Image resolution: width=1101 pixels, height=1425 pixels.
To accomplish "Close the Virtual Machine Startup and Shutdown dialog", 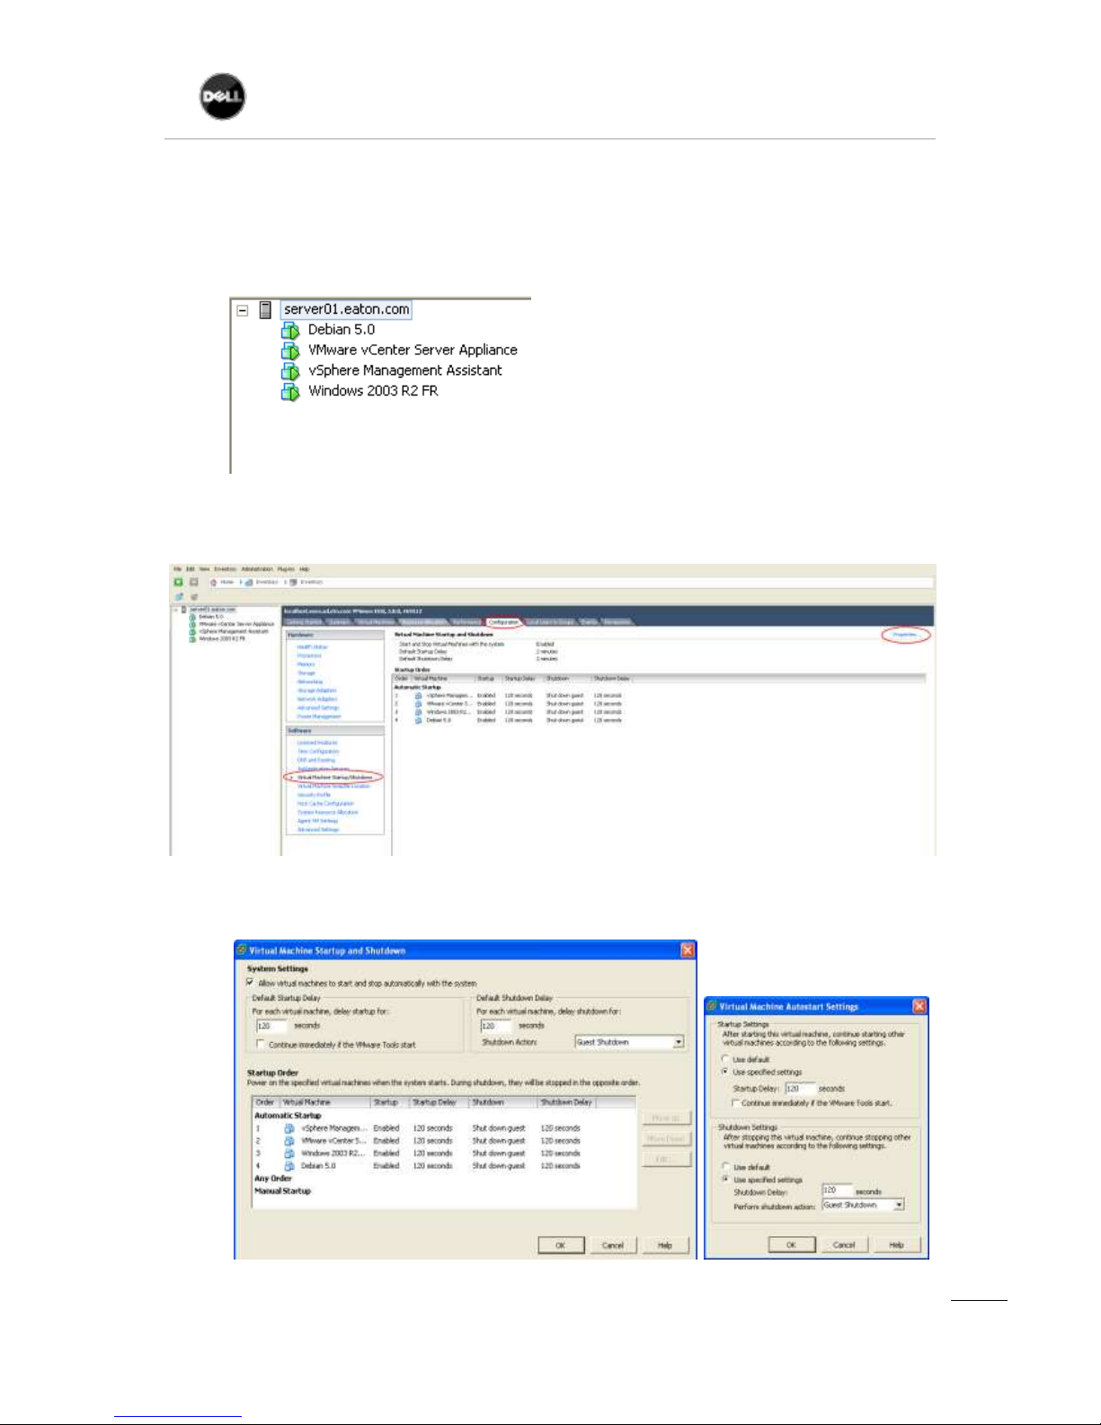I will (x=688, y=950).
